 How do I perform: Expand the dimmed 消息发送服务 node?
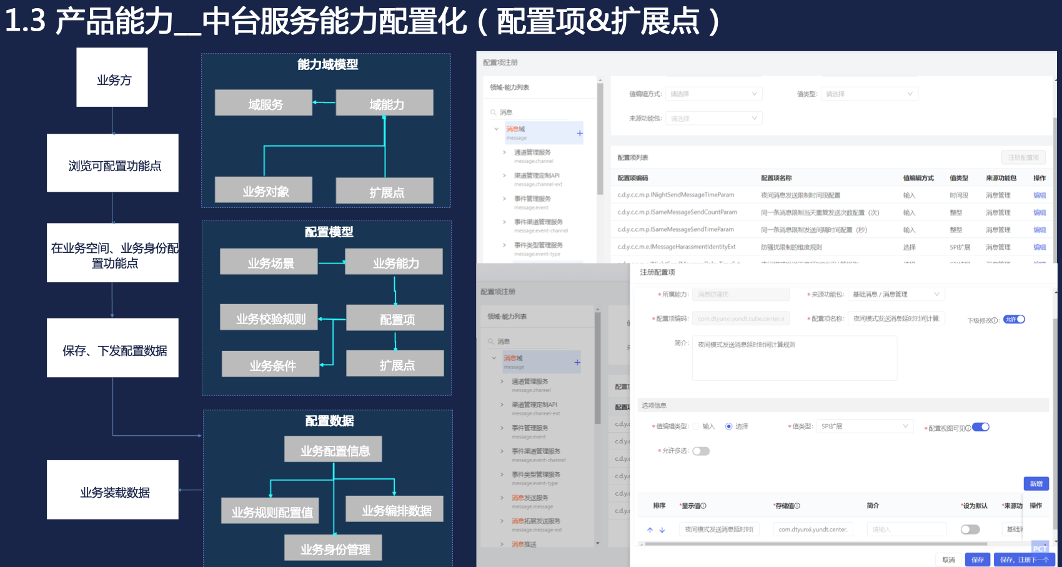tap(502, 498)
